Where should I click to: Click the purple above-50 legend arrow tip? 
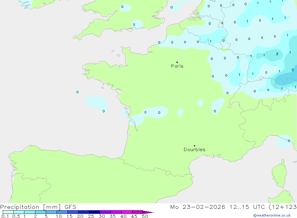click(x=149, y=212)
